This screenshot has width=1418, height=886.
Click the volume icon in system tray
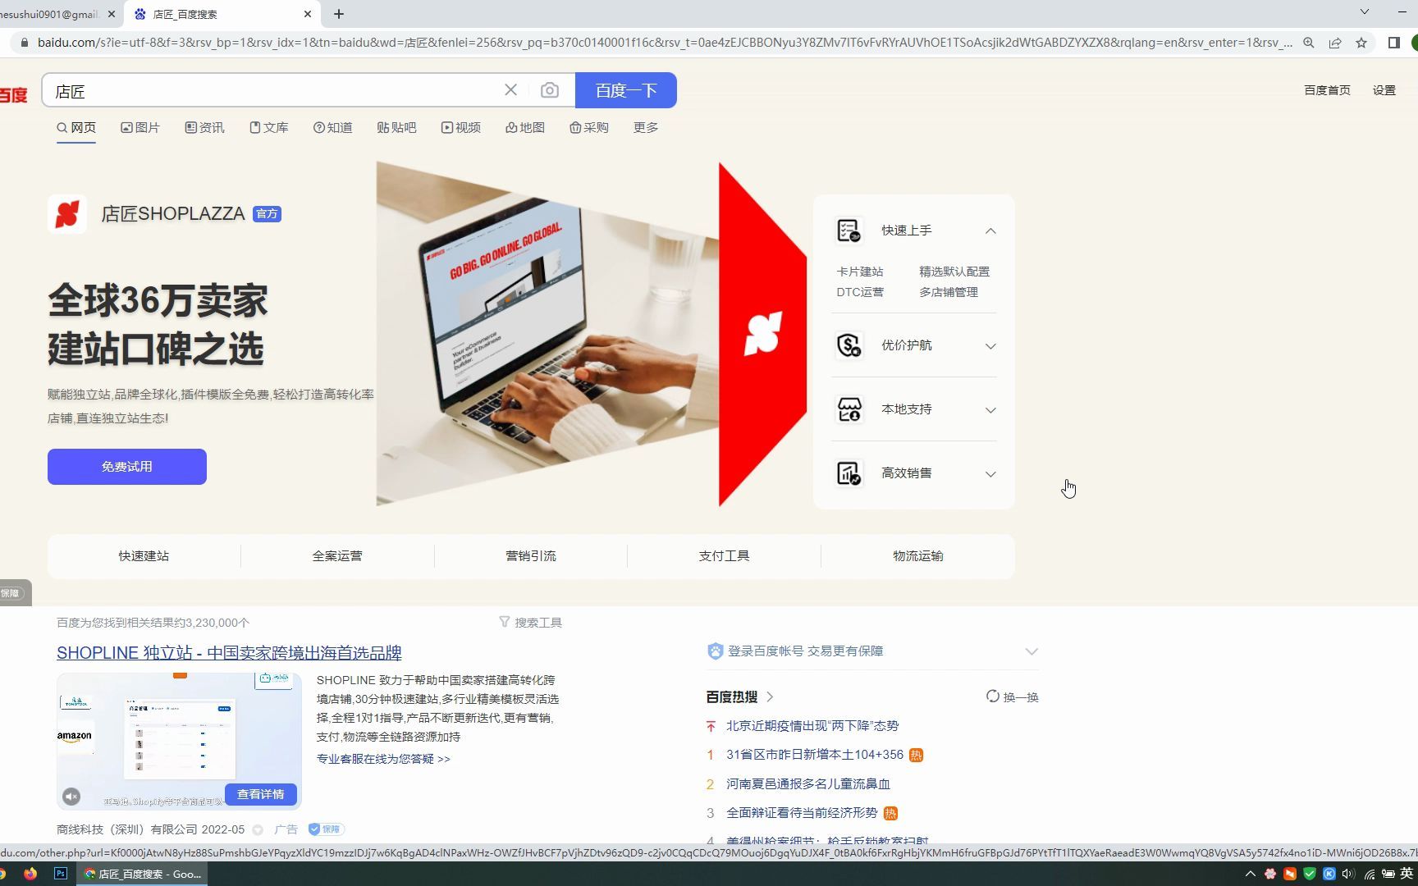tap(1347, 874)
